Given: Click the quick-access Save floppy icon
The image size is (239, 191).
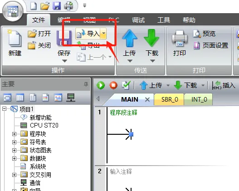Looking at the screenshot, I should (57, 6).
